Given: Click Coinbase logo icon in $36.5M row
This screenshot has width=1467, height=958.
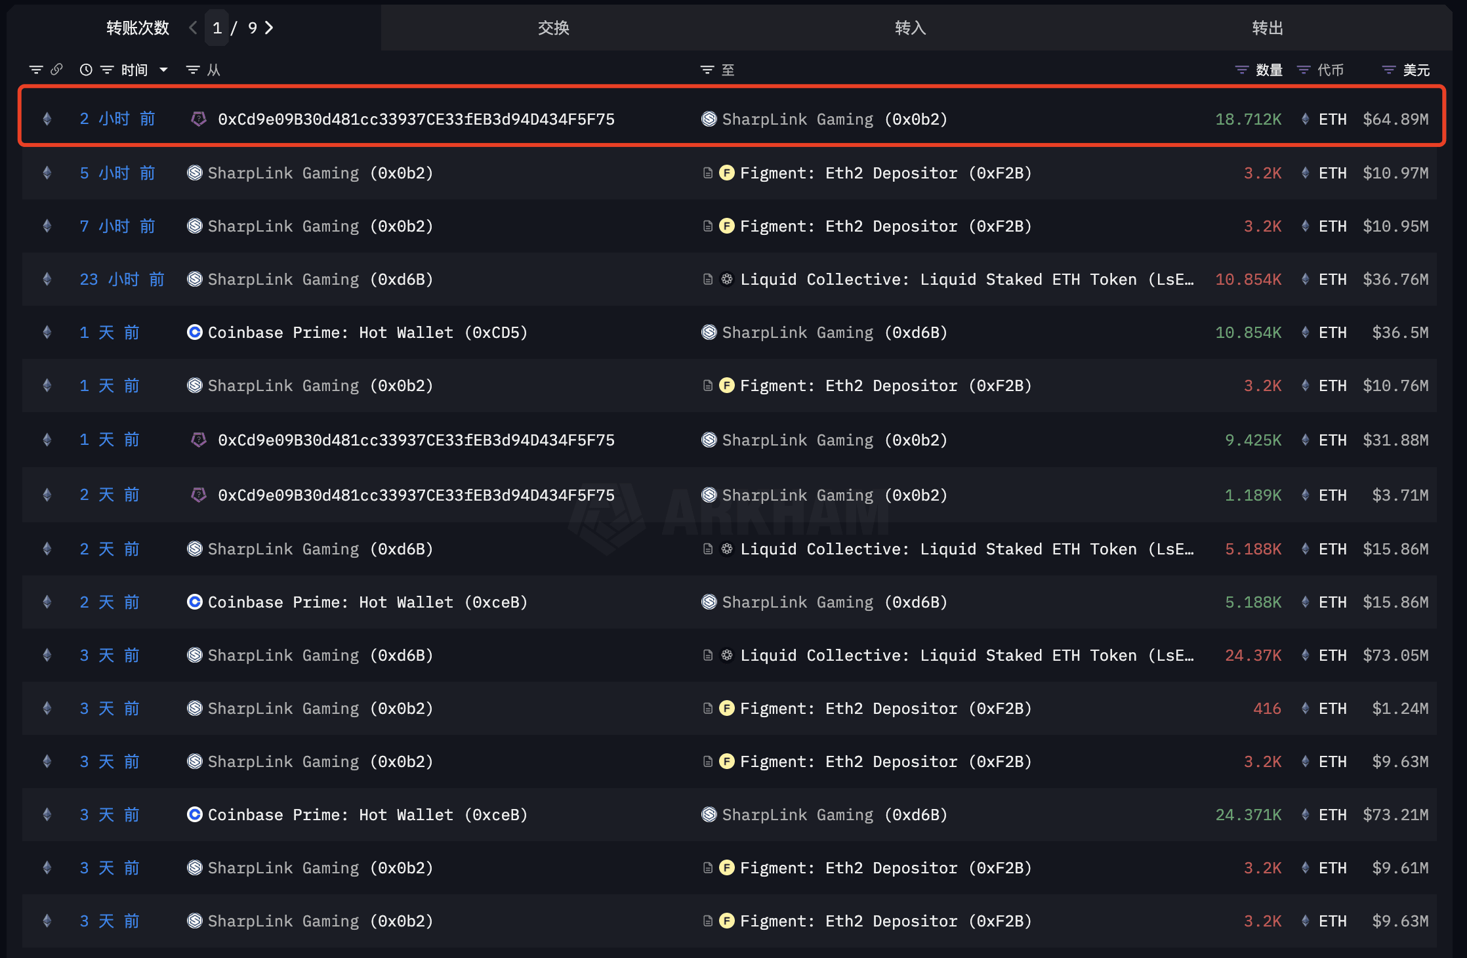Looking at the screenshot, I should (194, 332).
